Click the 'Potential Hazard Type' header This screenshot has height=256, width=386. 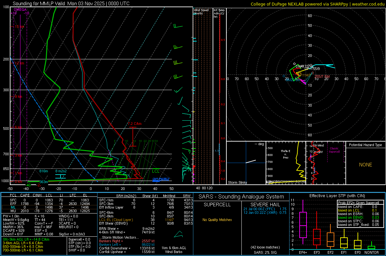pyautogui.click(x=365, y=145)
